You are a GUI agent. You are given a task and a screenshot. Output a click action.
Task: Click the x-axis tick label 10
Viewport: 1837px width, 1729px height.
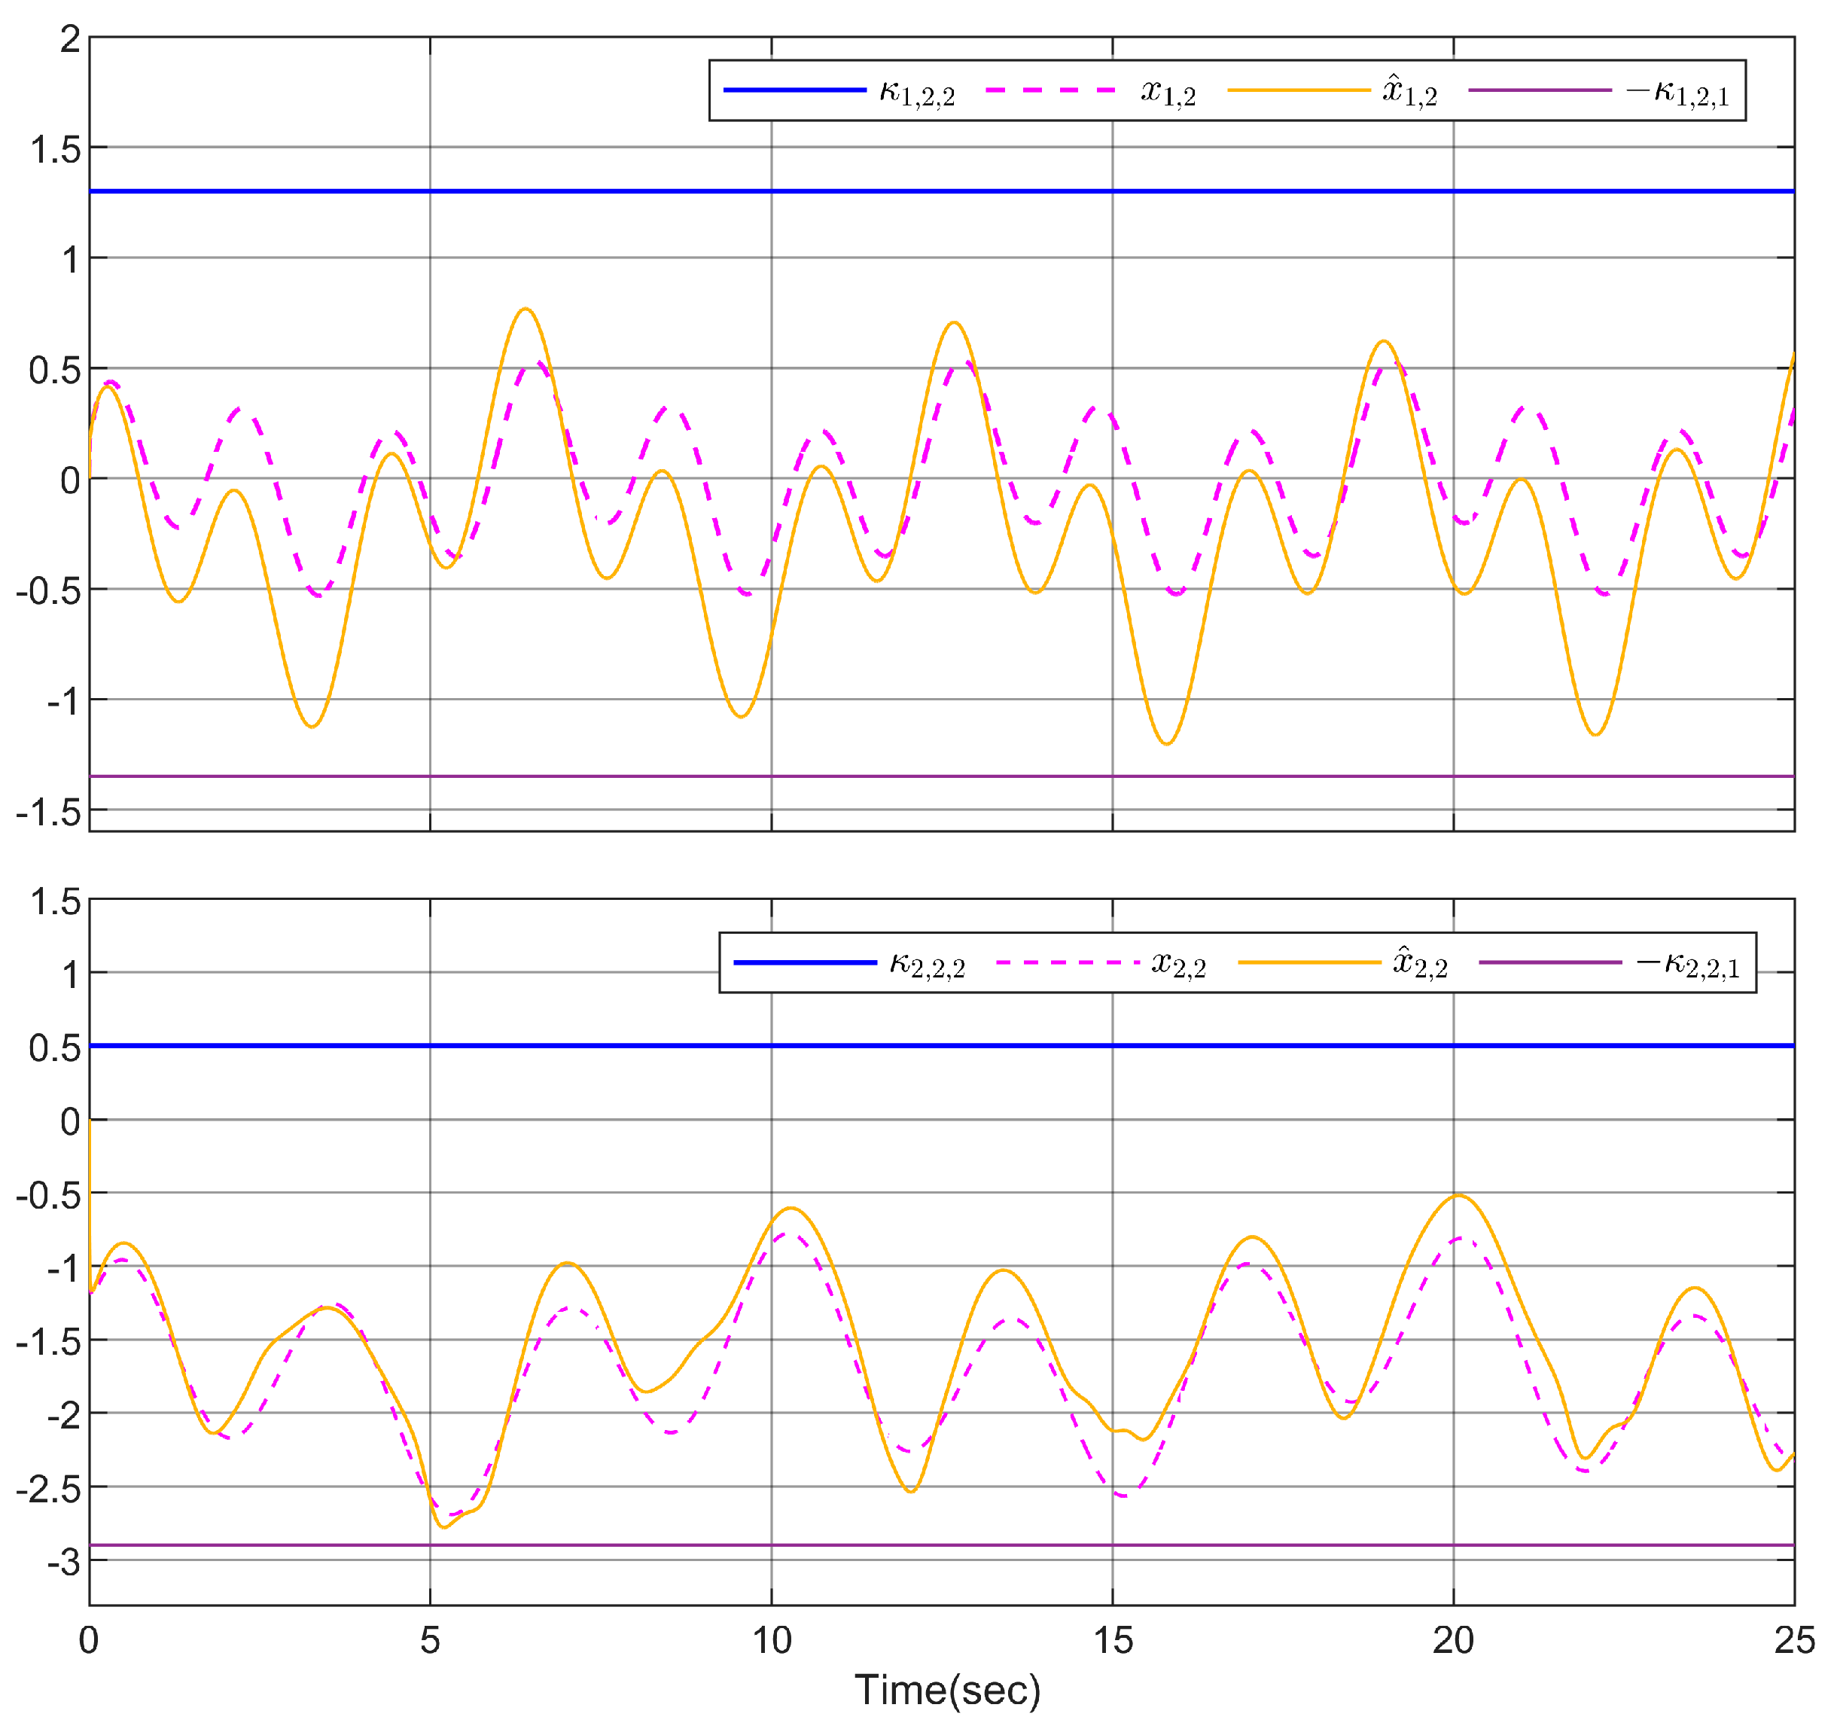click(x=772, y=1640)
